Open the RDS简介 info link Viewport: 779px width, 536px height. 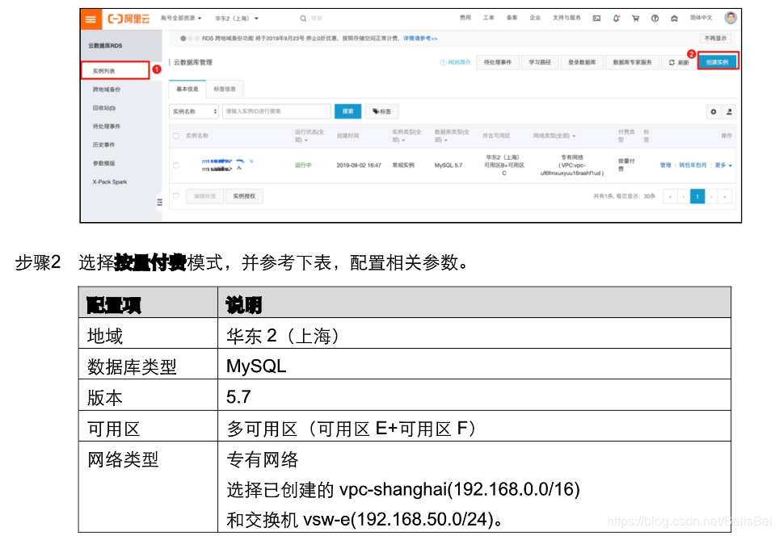pos(455,62)
